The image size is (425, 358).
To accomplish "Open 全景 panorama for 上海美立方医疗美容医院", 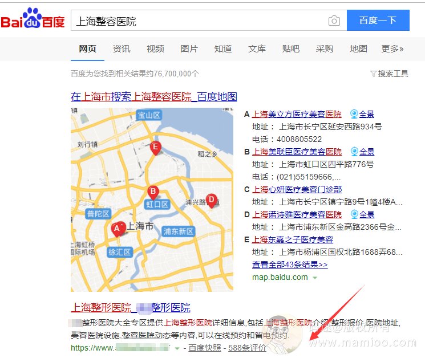I will point(362,114).
